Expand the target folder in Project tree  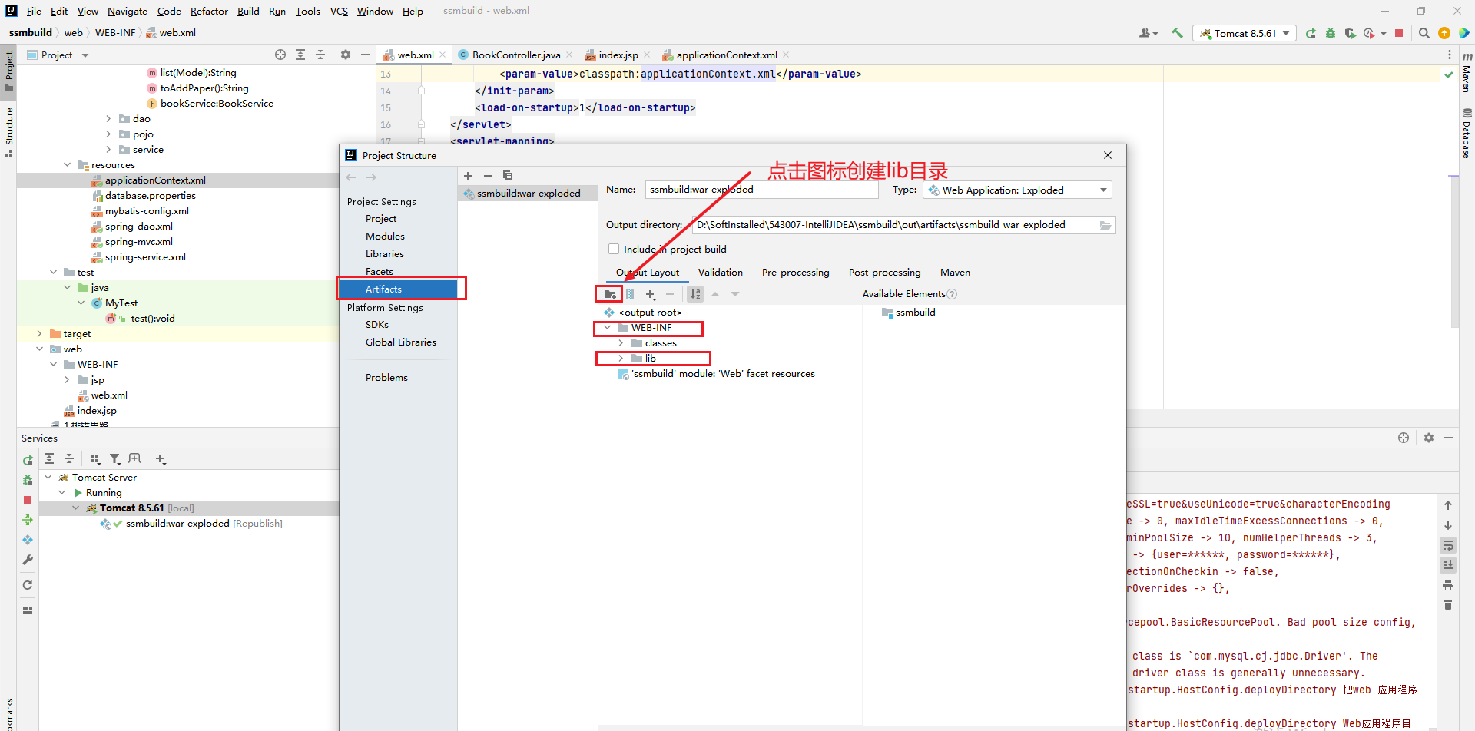(x=40, y=333)
